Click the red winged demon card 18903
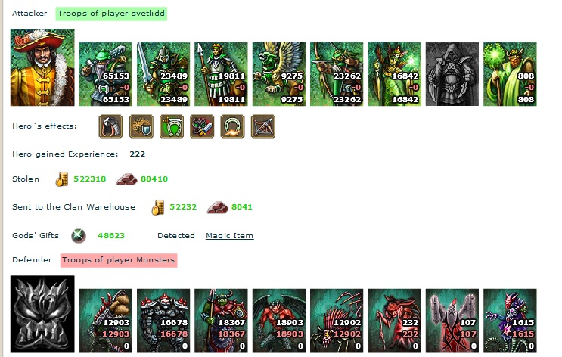The width and height of the screenshot is (562, 357). tap(279, 321)
